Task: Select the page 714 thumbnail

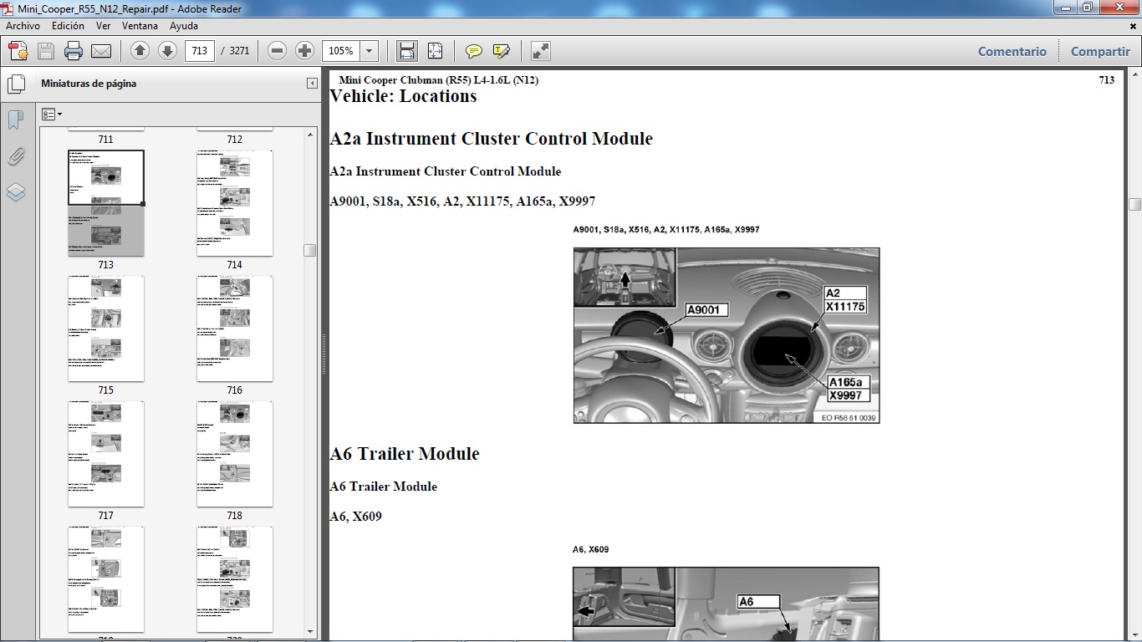Action: coord(235,203)
